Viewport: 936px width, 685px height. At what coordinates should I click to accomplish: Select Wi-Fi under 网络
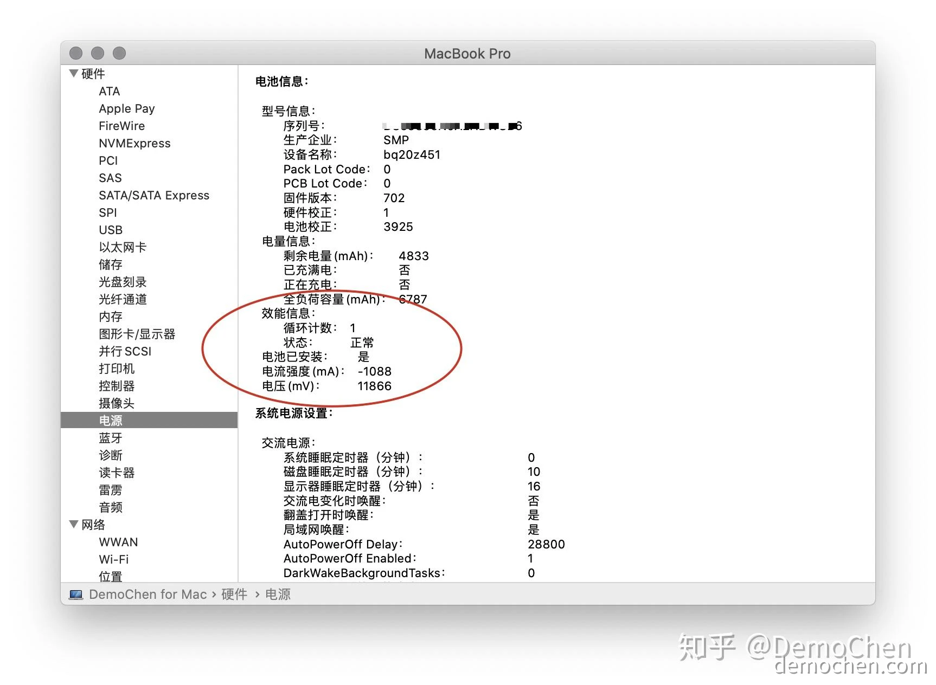114,559
